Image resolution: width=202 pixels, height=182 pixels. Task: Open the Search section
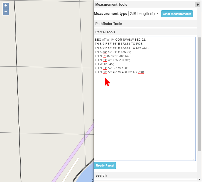pos(101,175)
